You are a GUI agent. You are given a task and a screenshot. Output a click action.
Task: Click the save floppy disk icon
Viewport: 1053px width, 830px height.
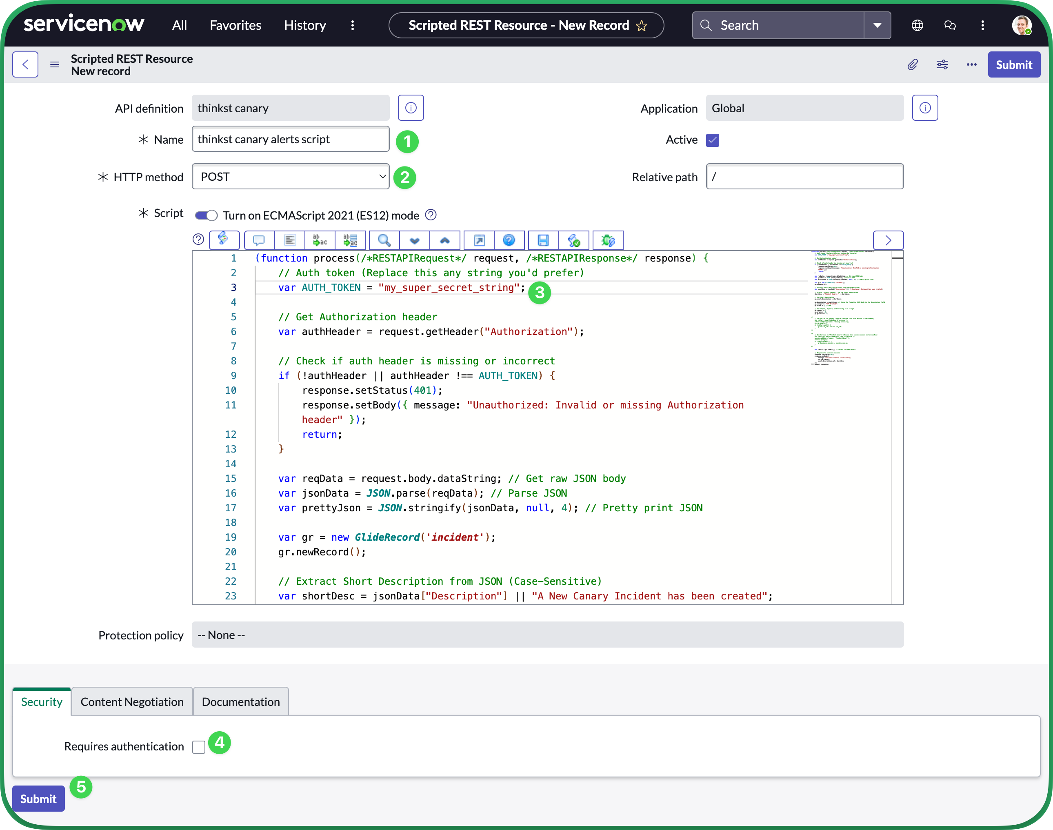(x=543, y=240)
